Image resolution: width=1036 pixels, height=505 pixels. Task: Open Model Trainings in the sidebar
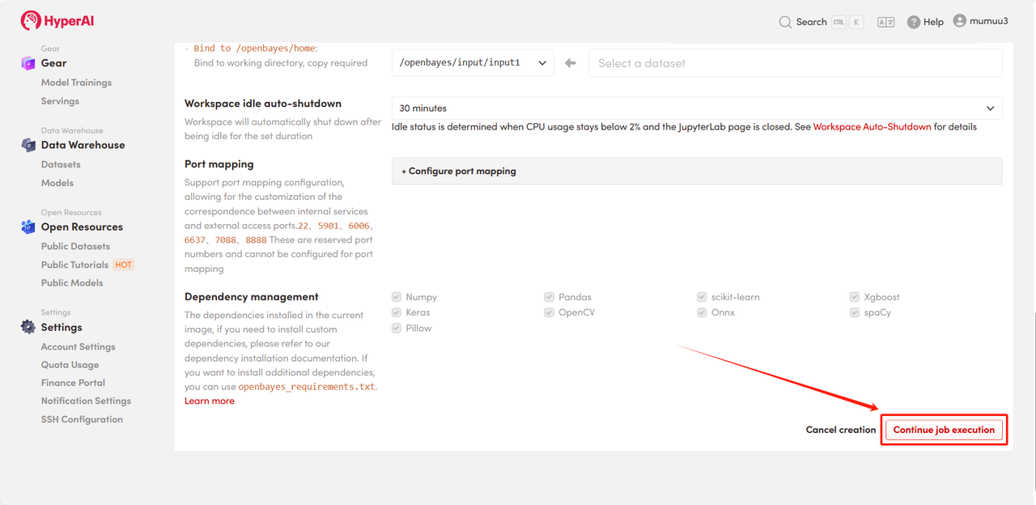76,83
